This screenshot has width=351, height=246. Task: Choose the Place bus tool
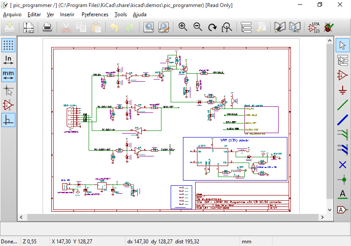coord(343,120)
